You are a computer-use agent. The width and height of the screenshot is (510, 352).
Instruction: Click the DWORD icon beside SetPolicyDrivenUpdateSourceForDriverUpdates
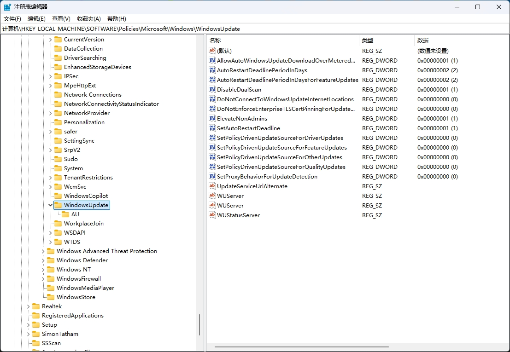(212, 138)
